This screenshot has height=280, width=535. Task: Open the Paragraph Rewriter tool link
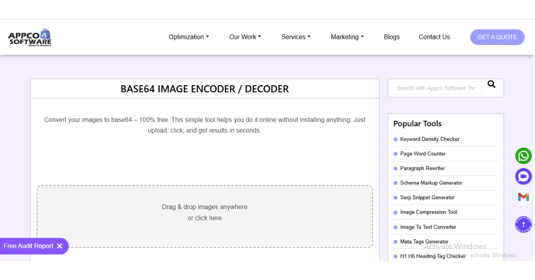(422, 168)
